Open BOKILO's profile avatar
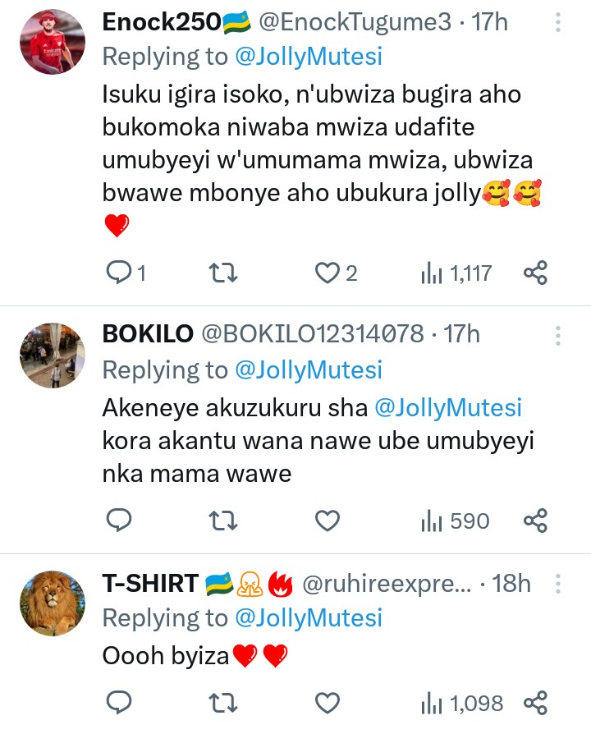This screenshot has width=591, height=734. [52, 355]
